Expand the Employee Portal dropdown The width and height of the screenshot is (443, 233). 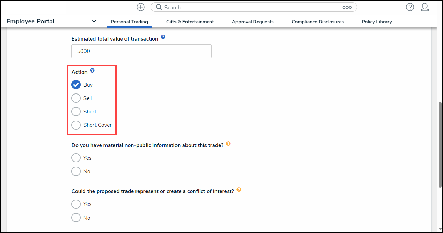click(x=94, y=21)
